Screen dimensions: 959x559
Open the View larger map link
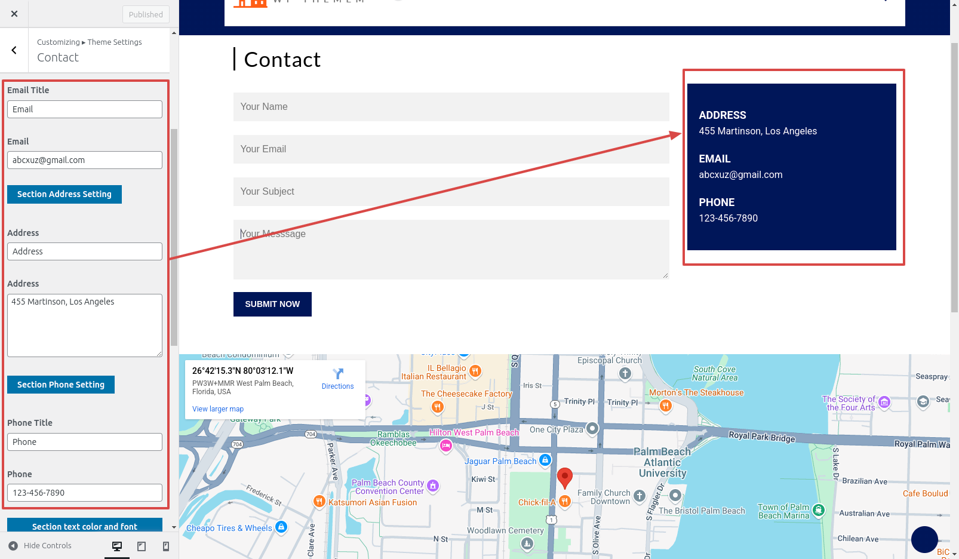(x=218, y=409)
